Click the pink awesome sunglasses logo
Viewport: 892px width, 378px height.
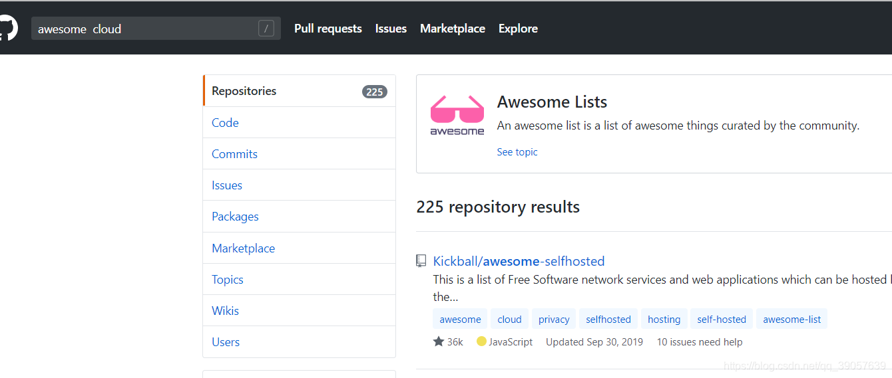coord(457,116)
